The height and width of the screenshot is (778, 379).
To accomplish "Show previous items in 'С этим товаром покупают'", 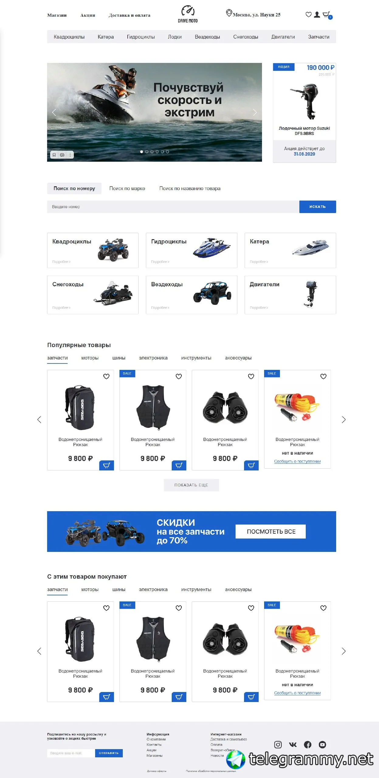I will click(39, 651).
